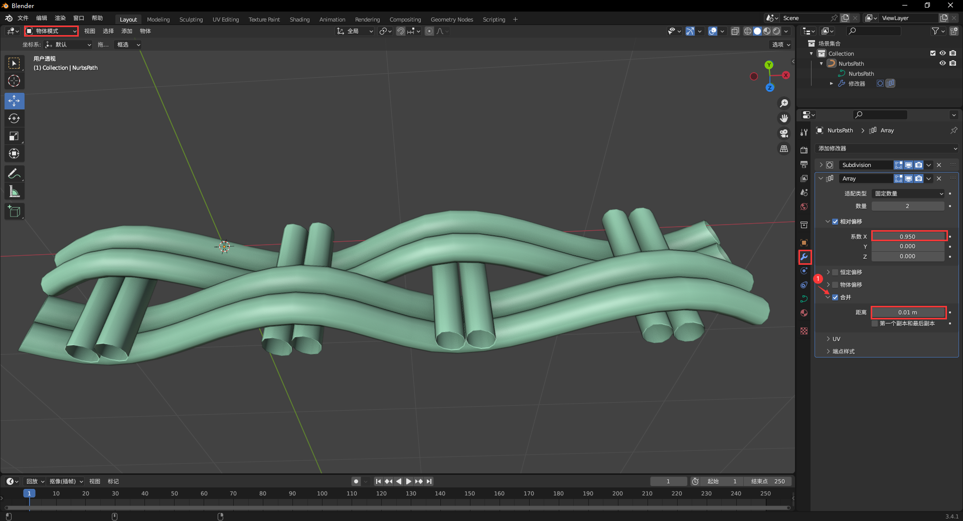This screenshot has height=521, width=963.
Task: Open the Modifier properties wrench tab
Action: coord(805,257)
